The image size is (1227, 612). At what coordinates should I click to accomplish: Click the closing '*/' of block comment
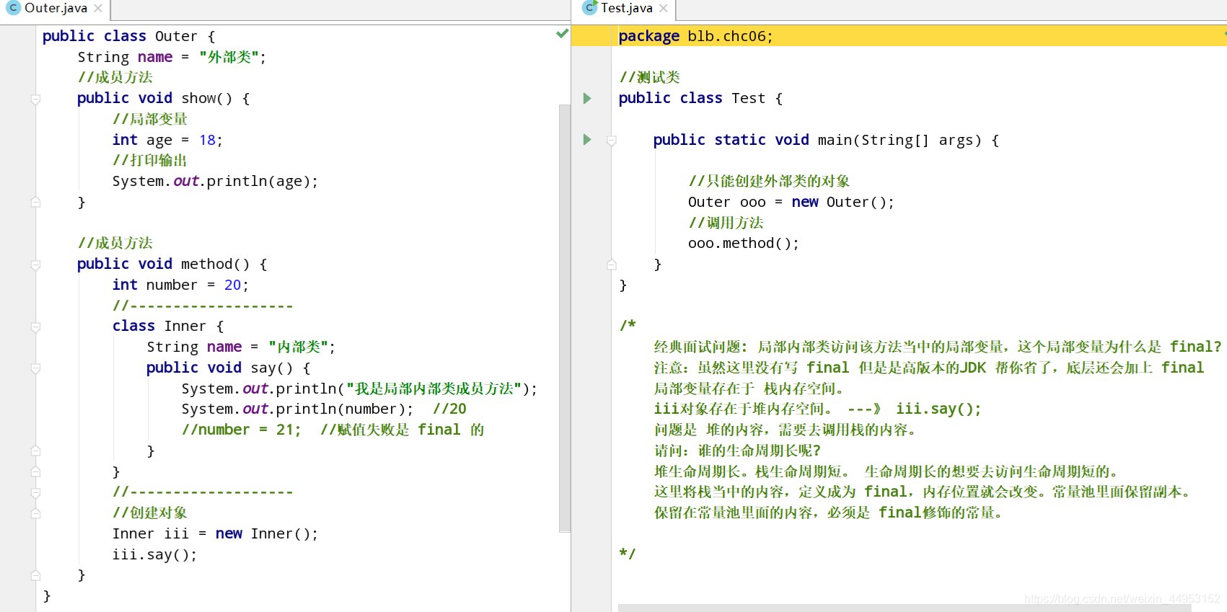tap(627, 554)
